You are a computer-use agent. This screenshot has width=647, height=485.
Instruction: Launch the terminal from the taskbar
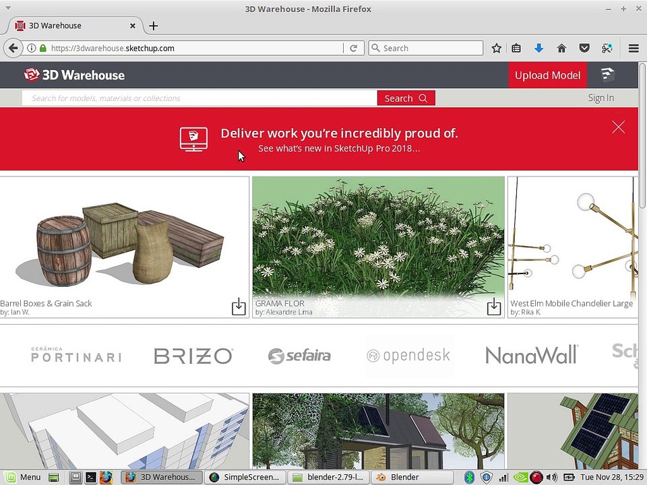[x=91, y=477]
